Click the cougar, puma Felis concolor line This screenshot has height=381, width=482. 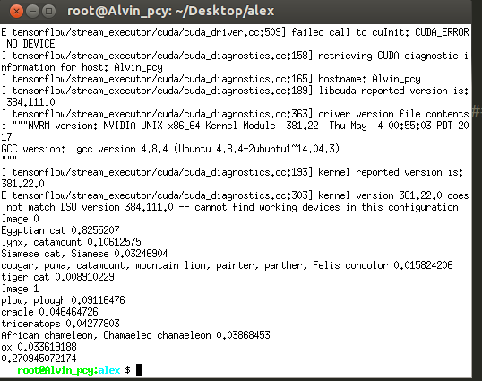coord(227,265)
